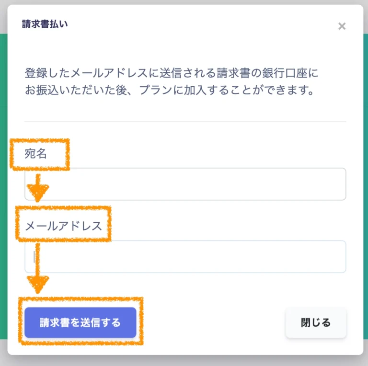Click the blank dialog header area beside 請求書払い
This screenshot has width=368, height=366.
[x=192, y=24]
